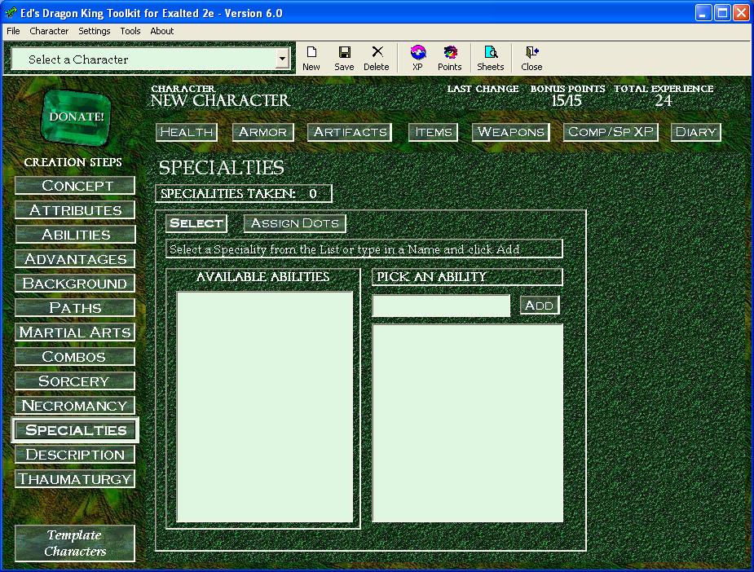Click the Delete X icon
Screen dimensions: 754x572
tap(376, 58)
